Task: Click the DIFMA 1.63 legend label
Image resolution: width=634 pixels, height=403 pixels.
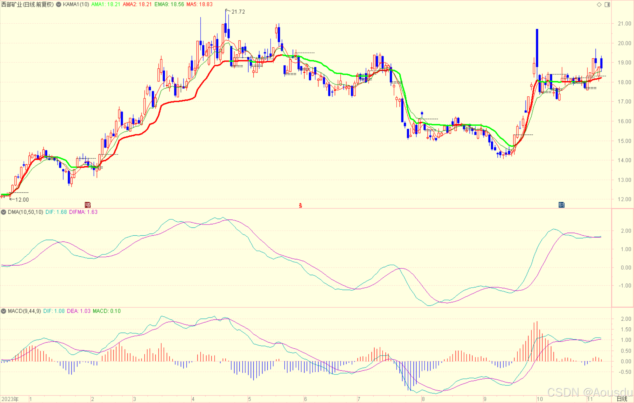Action: [x=83, y=212]
